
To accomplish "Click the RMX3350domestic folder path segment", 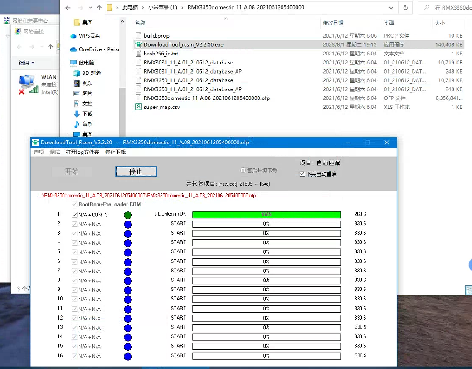I will 246,8.
